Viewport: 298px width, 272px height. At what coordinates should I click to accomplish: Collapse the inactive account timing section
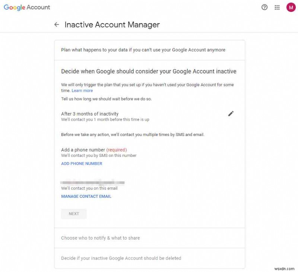149,71
